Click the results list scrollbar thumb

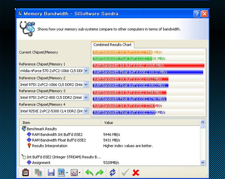click(x=202, y=127)
